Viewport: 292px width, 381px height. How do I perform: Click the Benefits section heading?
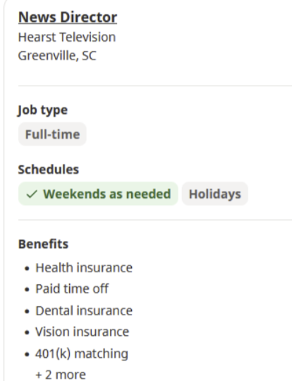(x=44, y=244)
